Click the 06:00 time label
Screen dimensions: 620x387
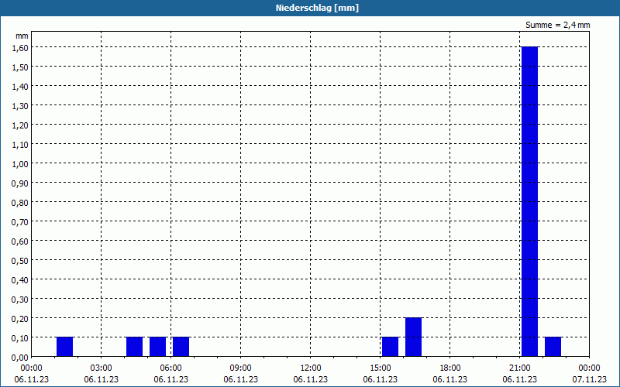(170, 368)
